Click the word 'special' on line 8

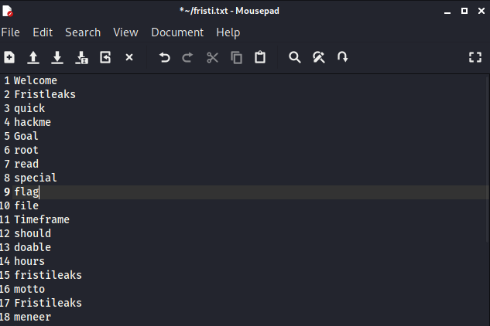coord(36,178)
